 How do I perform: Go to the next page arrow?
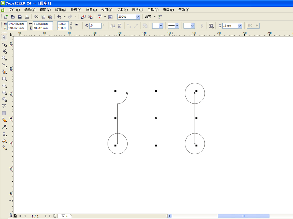click(46, 216)
